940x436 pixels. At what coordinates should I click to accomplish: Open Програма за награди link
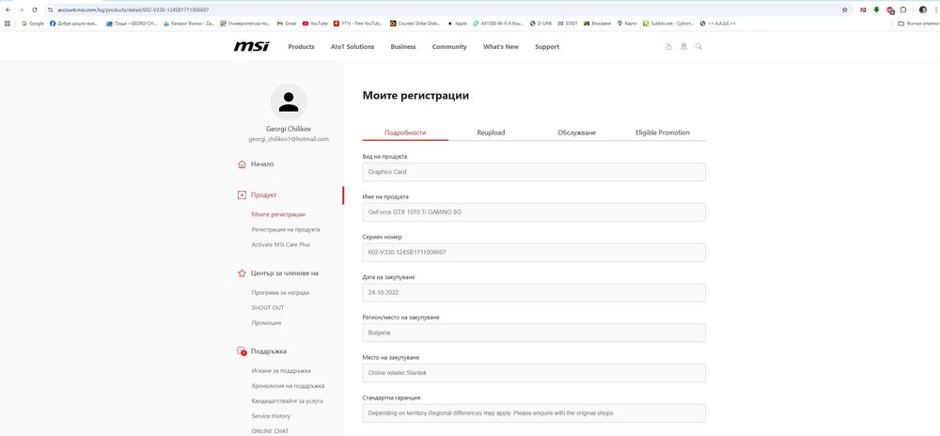click(x=280, y=293)
